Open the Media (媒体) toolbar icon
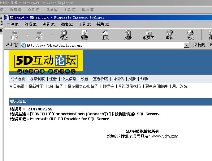The image size is (212, 161). (169, 35)
